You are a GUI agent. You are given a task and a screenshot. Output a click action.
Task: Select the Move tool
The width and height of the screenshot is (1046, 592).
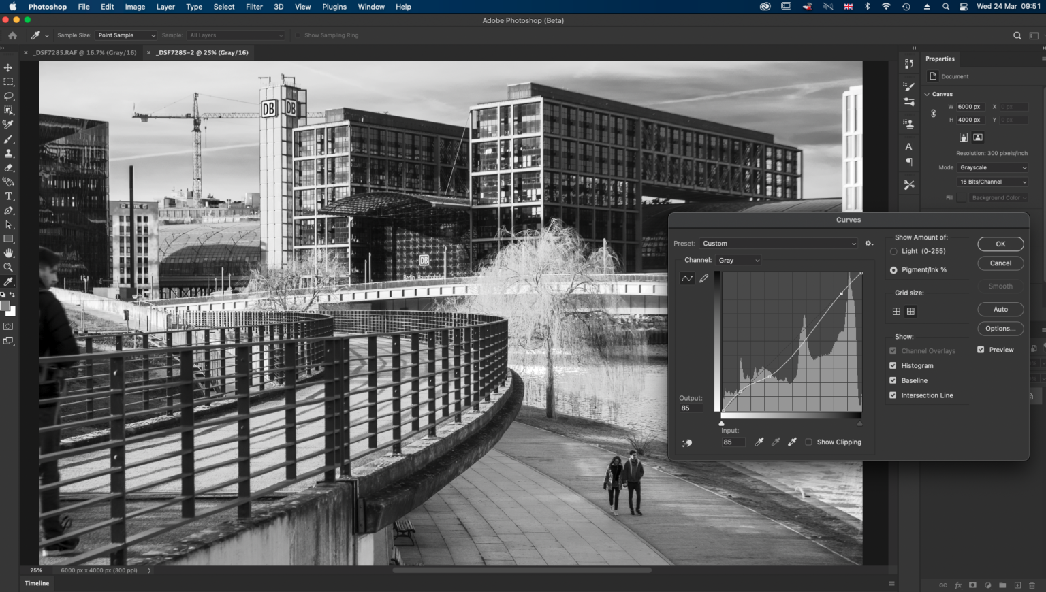[x=9, y=68]
